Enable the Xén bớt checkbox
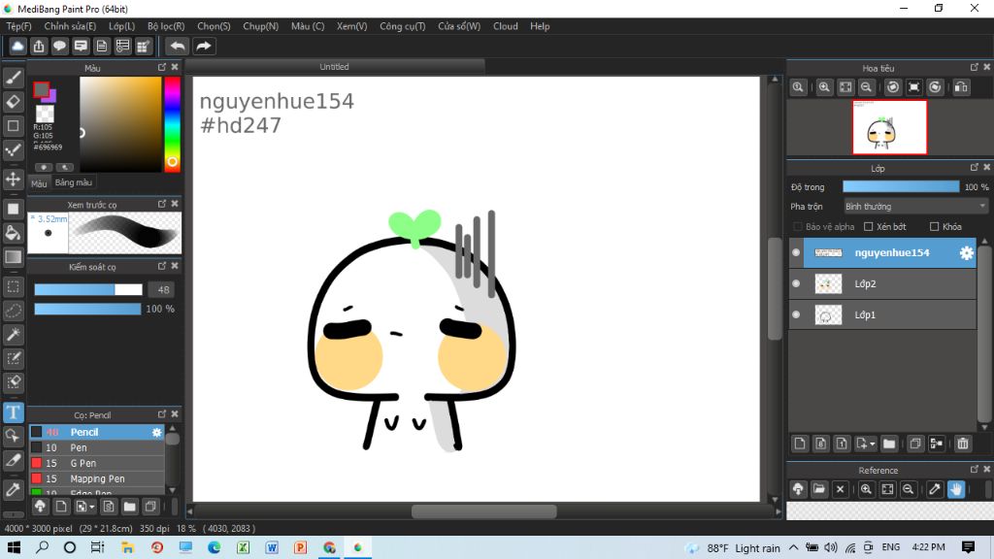This screenshot has height=559, width=994. point(869,226)
